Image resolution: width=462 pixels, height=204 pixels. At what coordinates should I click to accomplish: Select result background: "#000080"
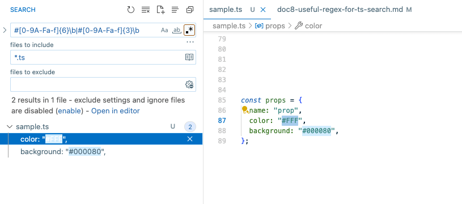[x=101, y=152]
